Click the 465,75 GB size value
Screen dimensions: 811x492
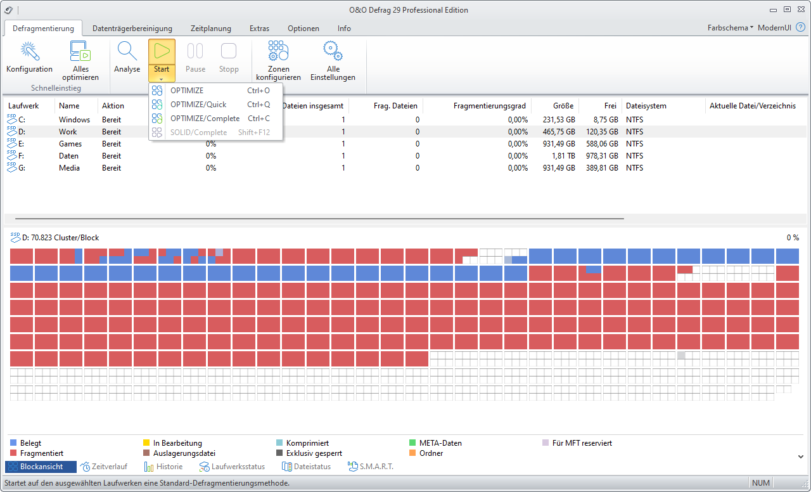pyautogui.click(x=559, y=131)
